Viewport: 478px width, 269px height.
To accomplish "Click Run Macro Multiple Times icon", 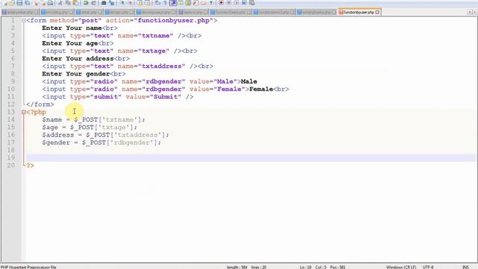I will click(244, 3).
